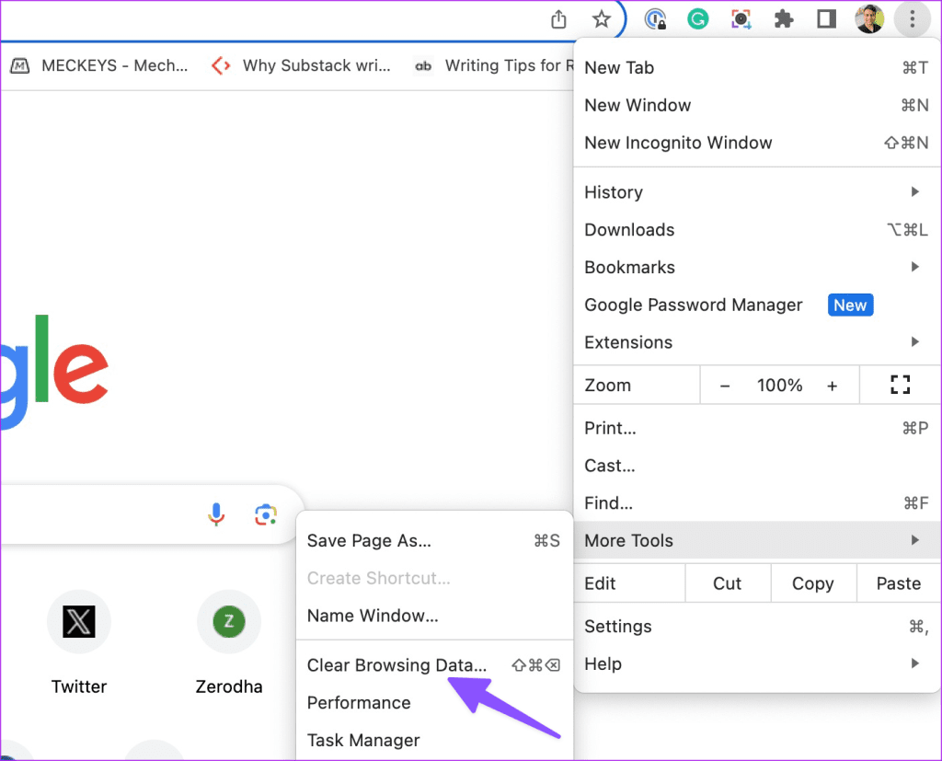Screen dimensions: 942x761
Task: Open the password manager extension icon
Action: pyautogui.click(x=655, y=19)
